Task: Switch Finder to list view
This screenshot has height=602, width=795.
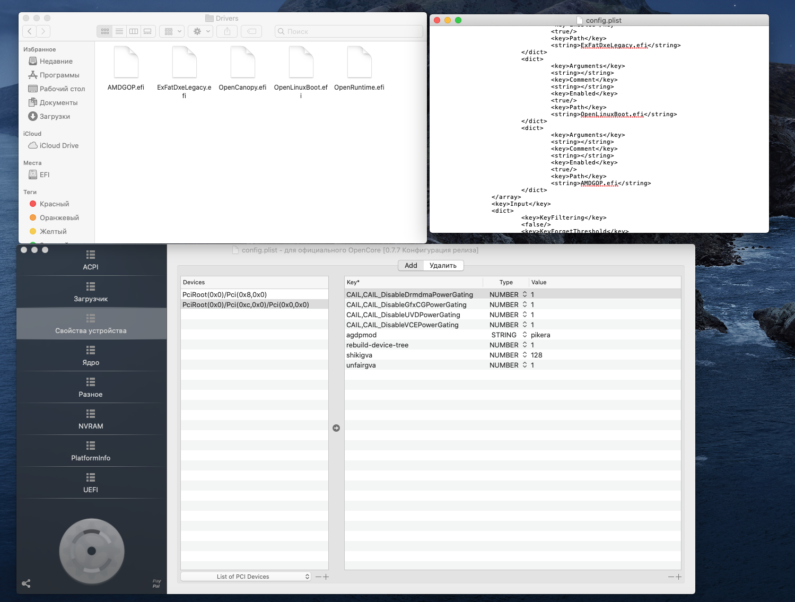Action: [119, 31]
